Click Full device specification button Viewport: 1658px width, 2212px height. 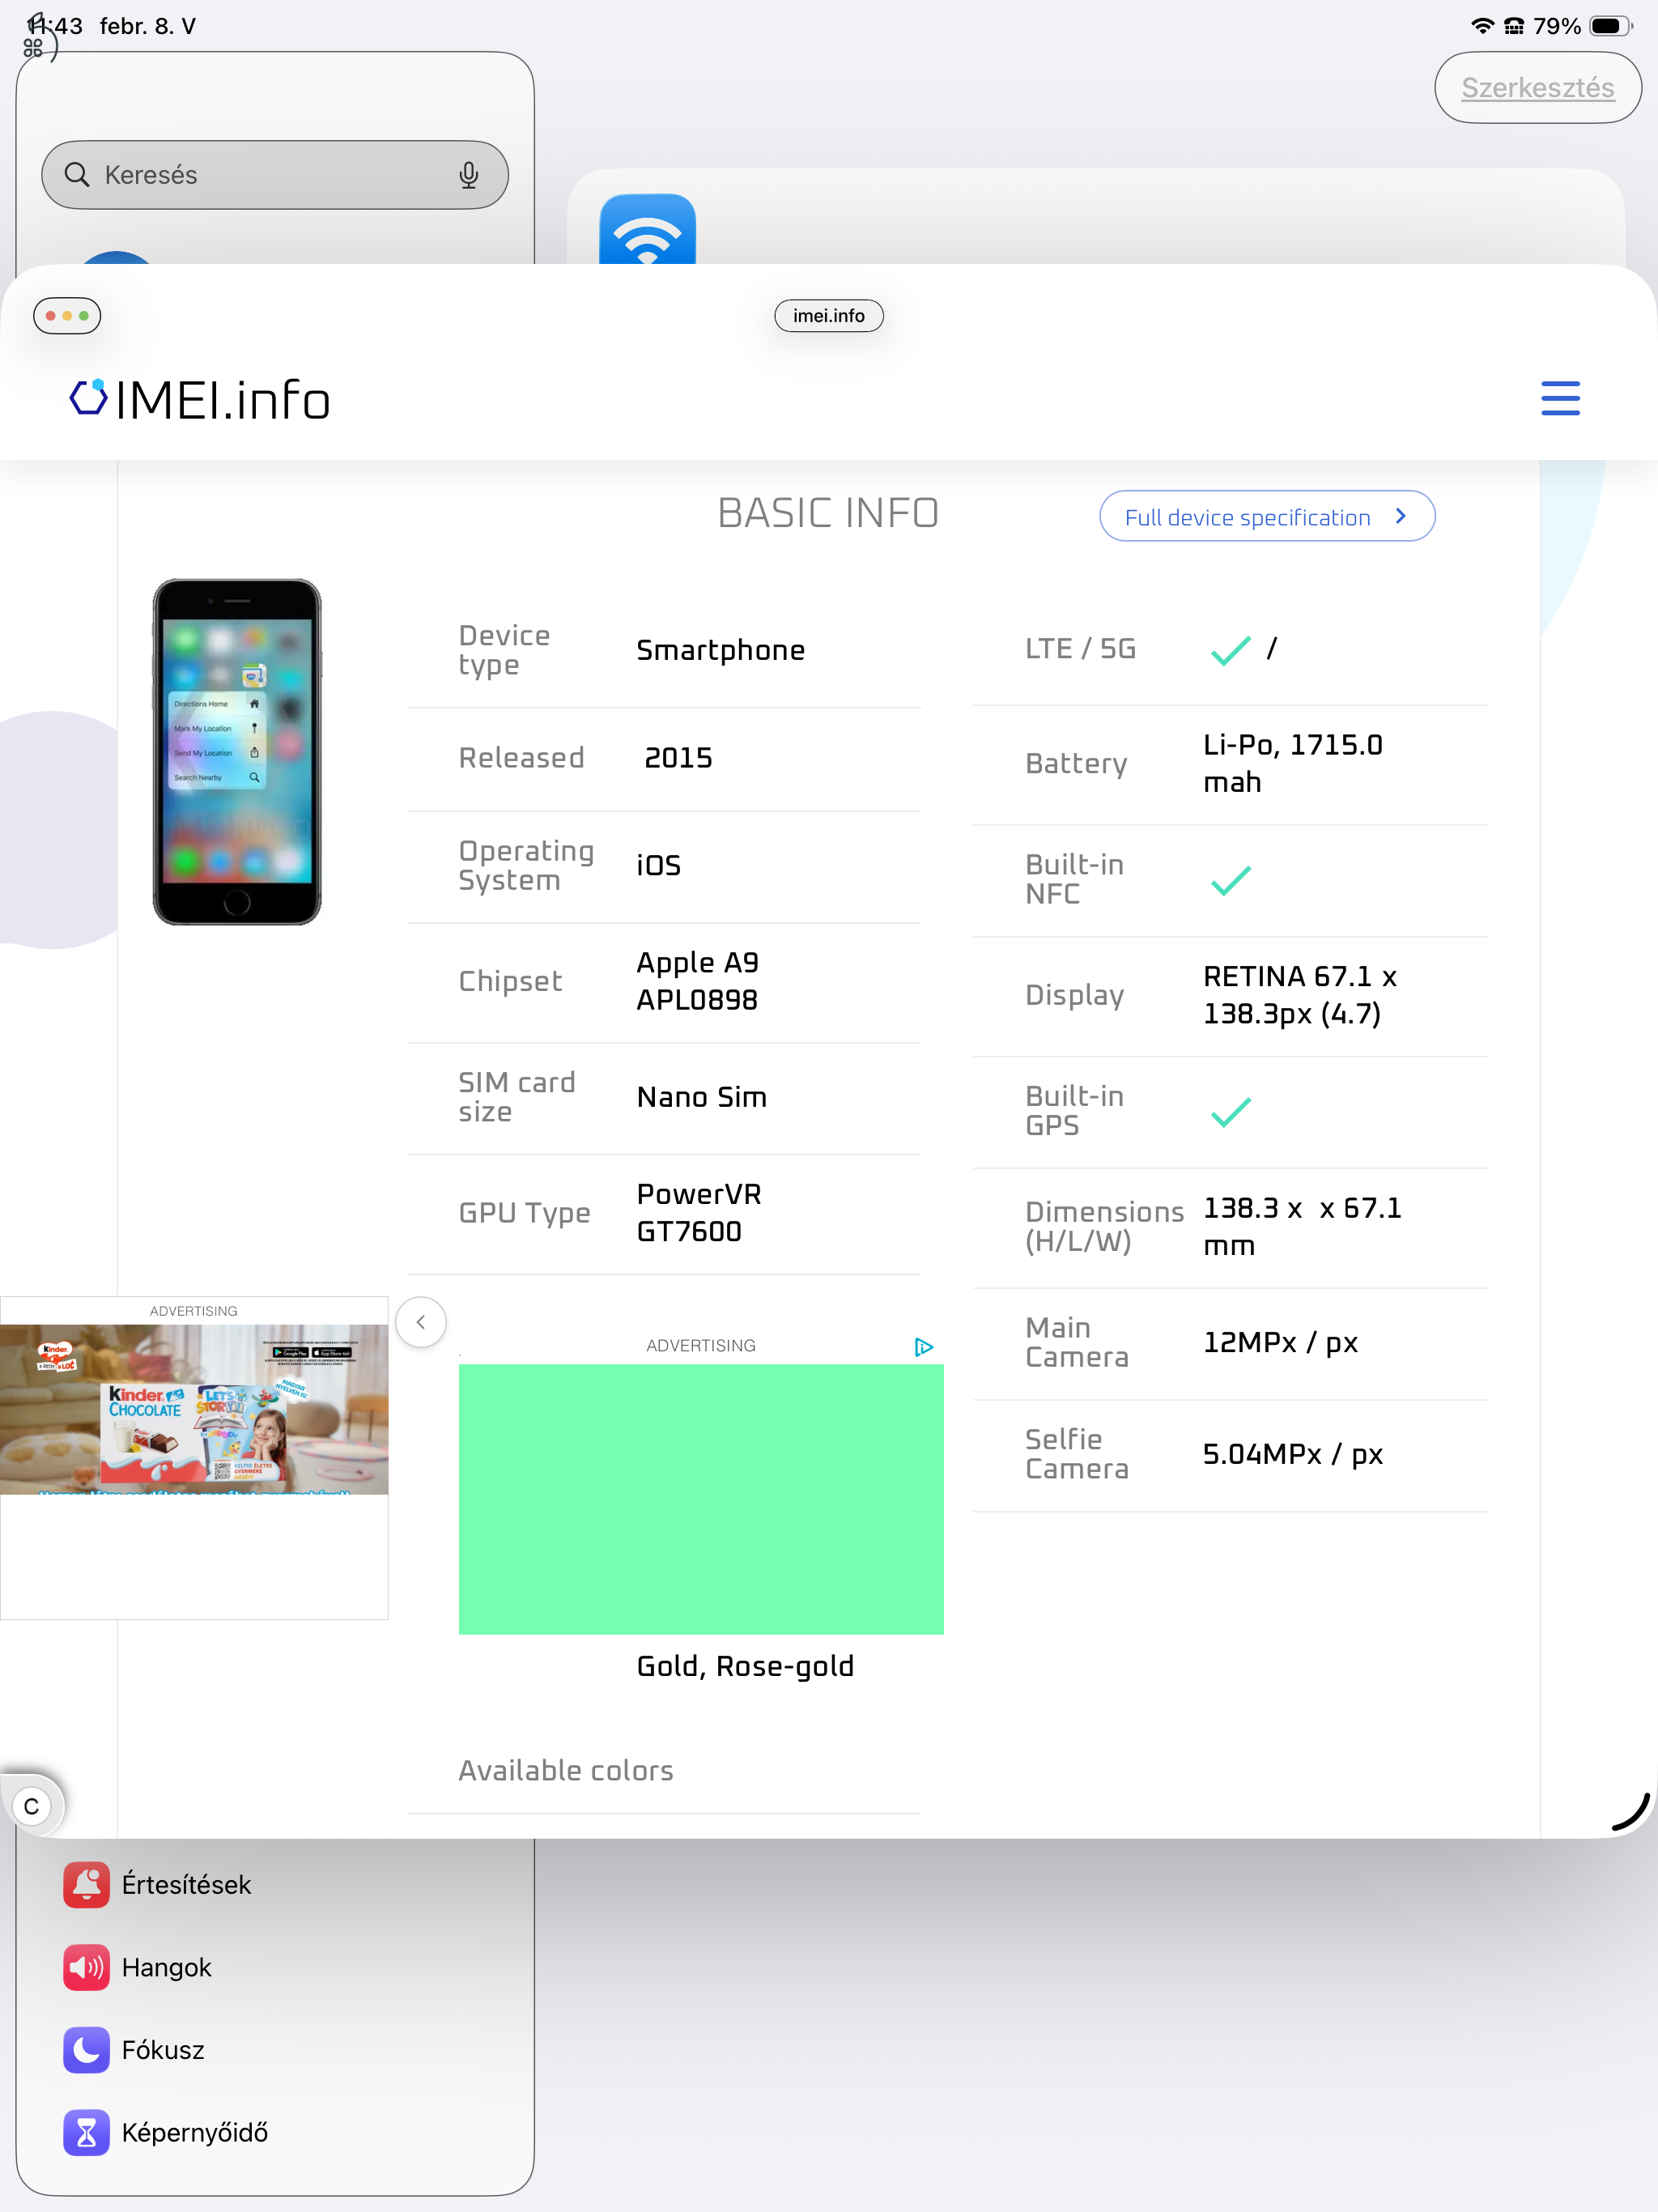(1247, 517)
